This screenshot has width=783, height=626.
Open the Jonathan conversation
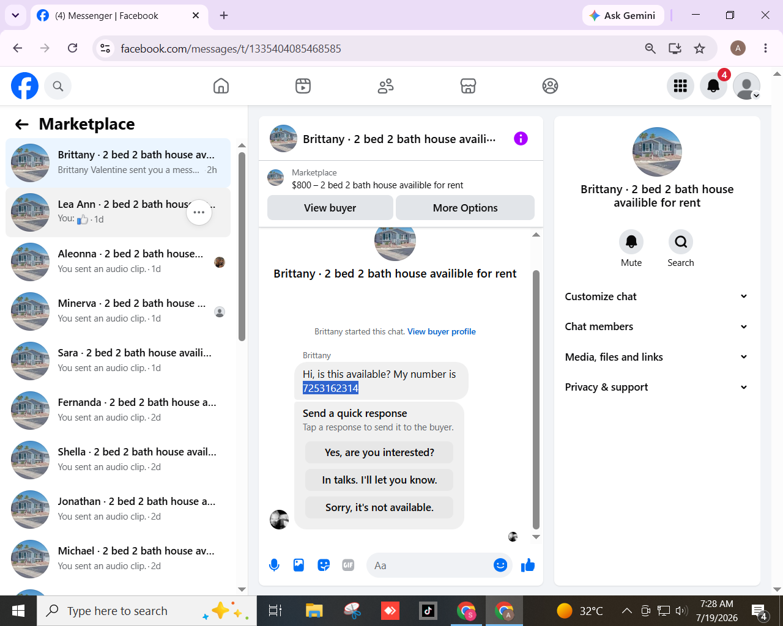[118, 509]
